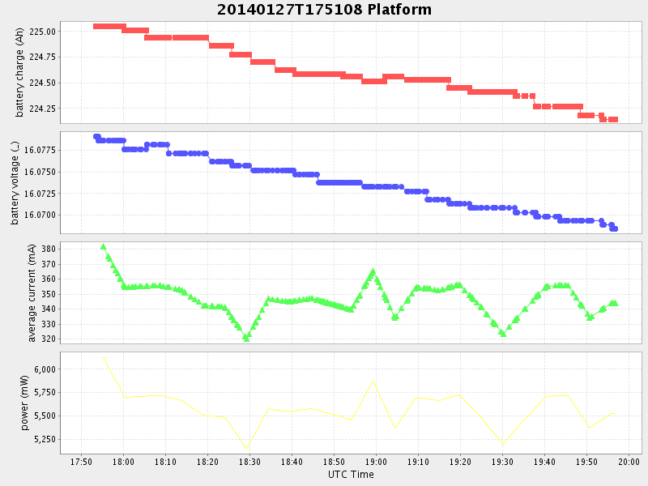This screenshot has width=648, height=486.
Task: Select the 380 average current tick label
Action: pyautogui.click(x=48, y=249)
